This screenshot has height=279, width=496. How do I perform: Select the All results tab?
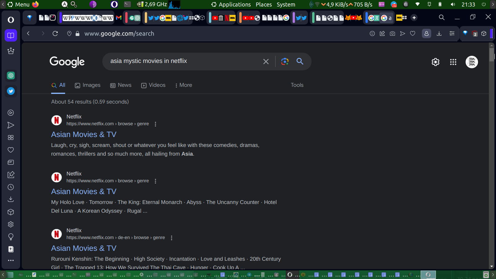click(x=58, y=85)
